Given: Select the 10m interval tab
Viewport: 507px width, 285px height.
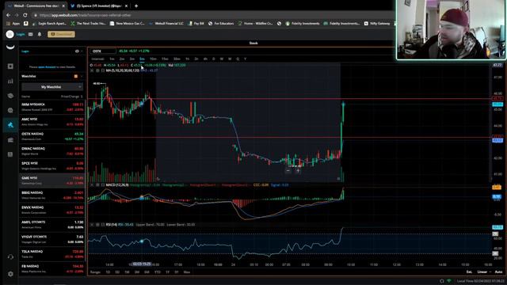Looking at the screenshot, I should coord(153,59).
